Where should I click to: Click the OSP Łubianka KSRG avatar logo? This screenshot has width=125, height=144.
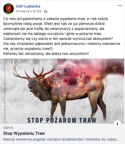(8, 9)
